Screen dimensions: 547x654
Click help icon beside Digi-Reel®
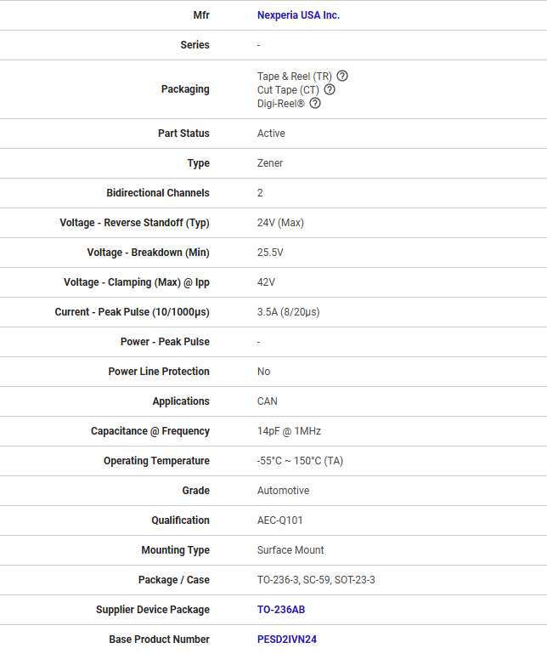click(x=315, y=103)
